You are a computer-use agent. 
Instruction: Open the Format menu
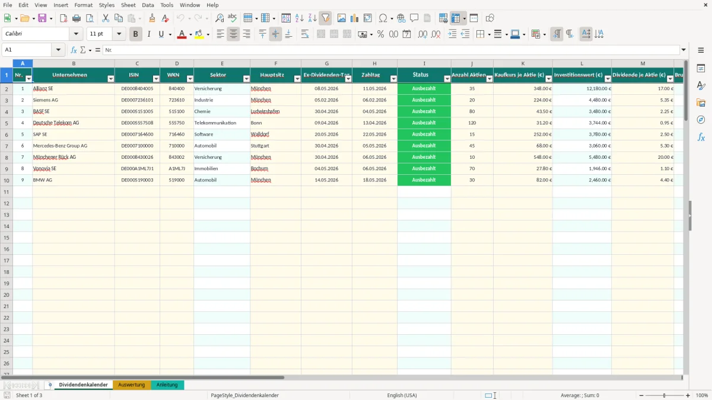click(x=83, y=5)
